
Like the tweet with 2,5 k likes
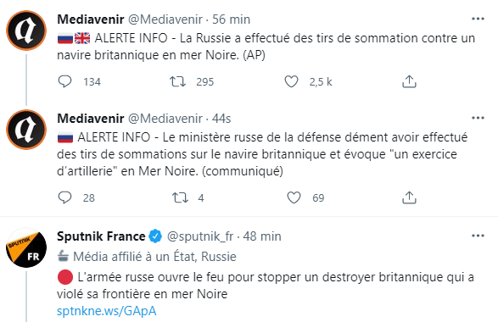tap(291, 81)
